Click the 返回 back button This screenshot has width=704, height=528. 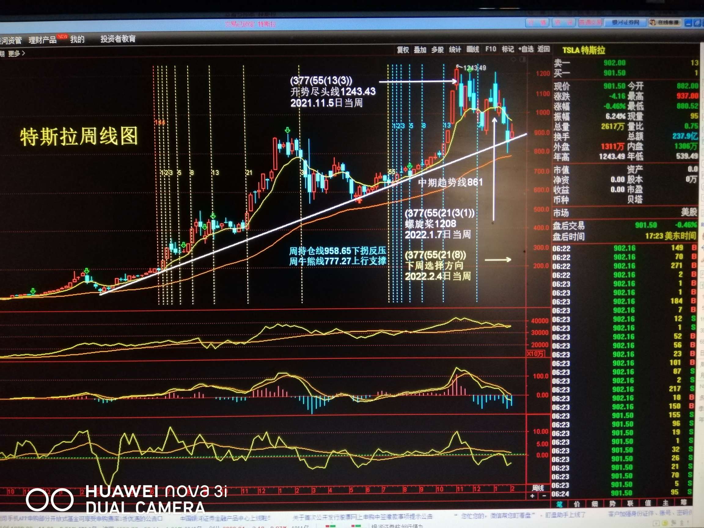coord(544,49)
